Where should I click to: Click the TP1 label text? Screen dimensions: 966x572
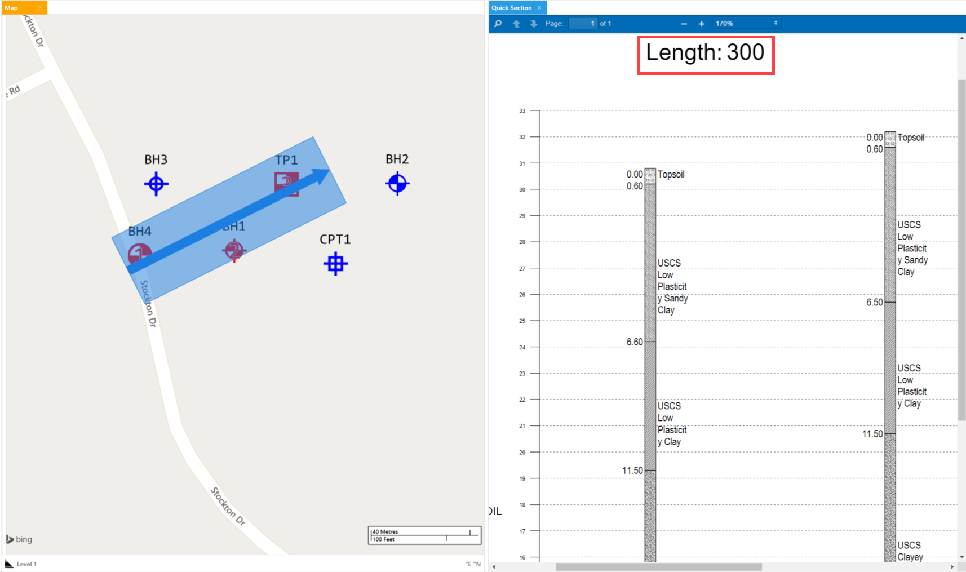pyautogui.click(x=286, y=160)
